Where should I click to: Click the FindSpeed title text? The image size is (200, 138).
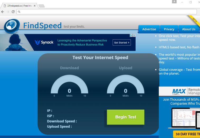42,26
